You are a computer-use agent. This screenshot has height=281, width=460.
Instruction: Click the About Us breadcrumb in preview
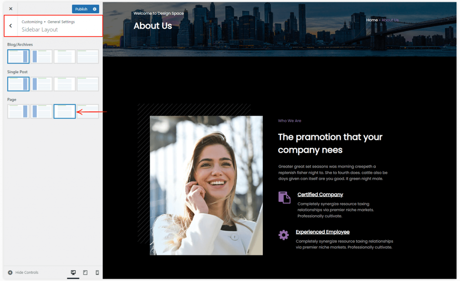[x=390, y=20]
